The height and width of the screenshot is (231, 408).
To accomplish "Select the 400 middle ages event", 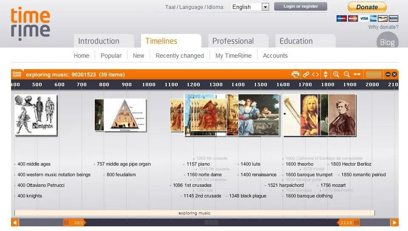I will pyautogui.click(x=34, y=164).
